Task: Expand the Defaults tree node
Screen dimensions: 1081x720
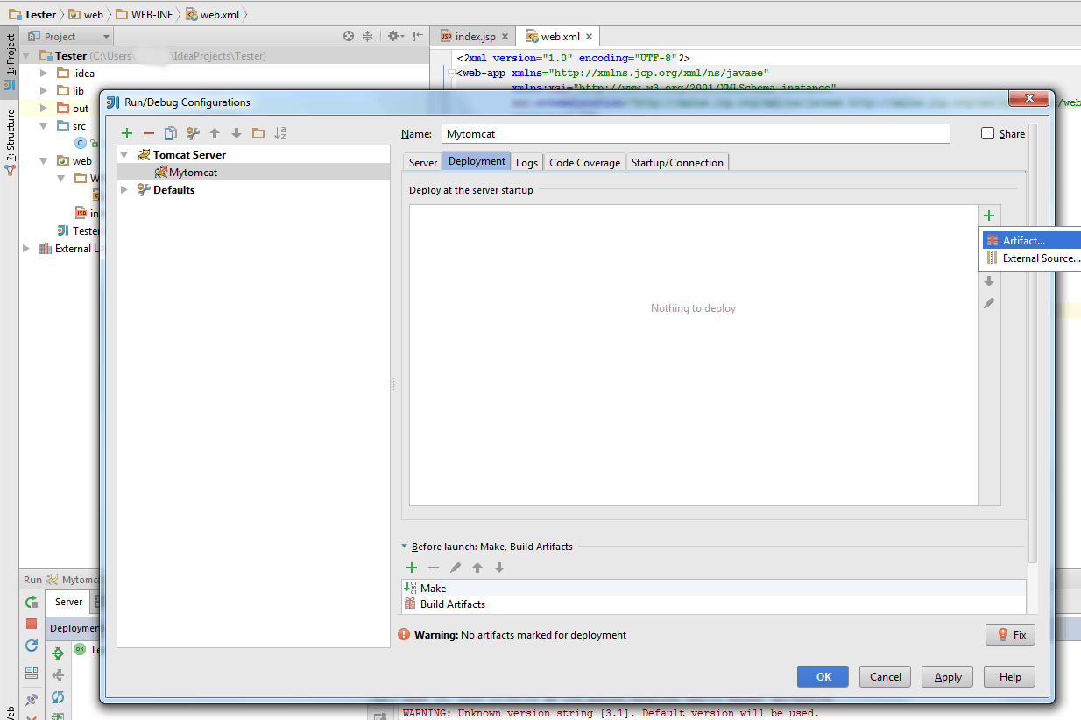Action: 124,190
